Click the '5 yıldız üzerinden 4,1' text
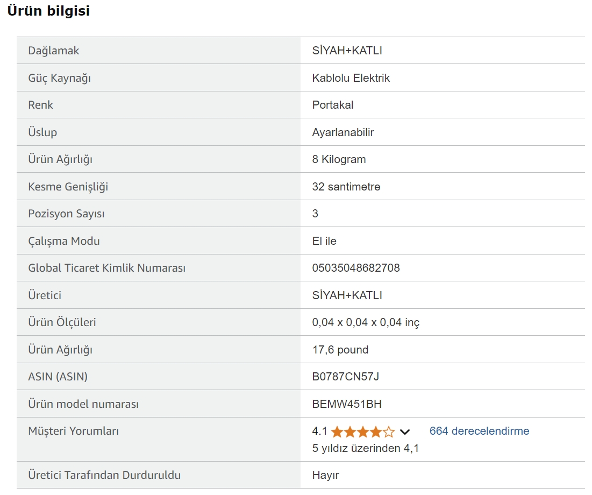 tap(365, 448)
